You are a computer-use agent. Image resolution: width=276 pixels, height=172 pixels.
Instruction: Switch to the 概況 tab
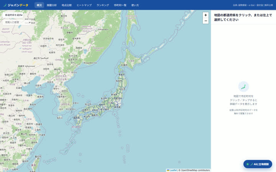pyautogui.click(x=39, y=5)
